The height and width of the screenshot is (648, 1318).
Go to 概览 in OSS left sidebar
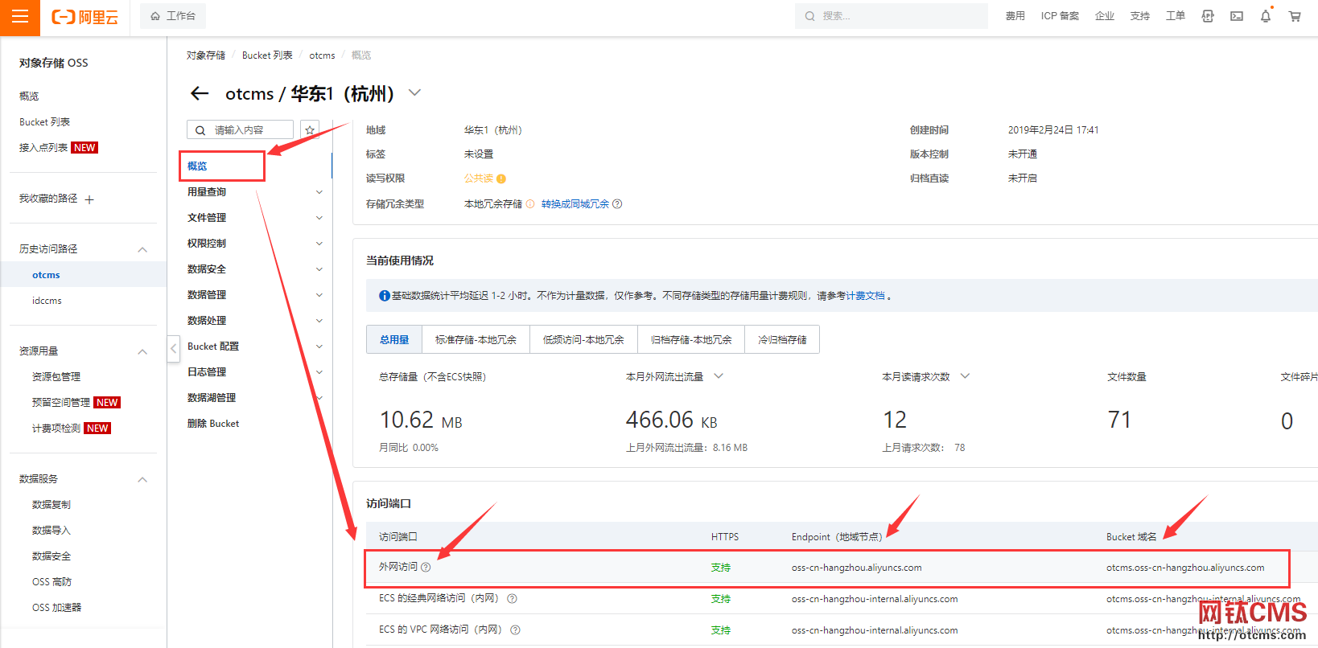pyautogui.click(x=29, y=96)
